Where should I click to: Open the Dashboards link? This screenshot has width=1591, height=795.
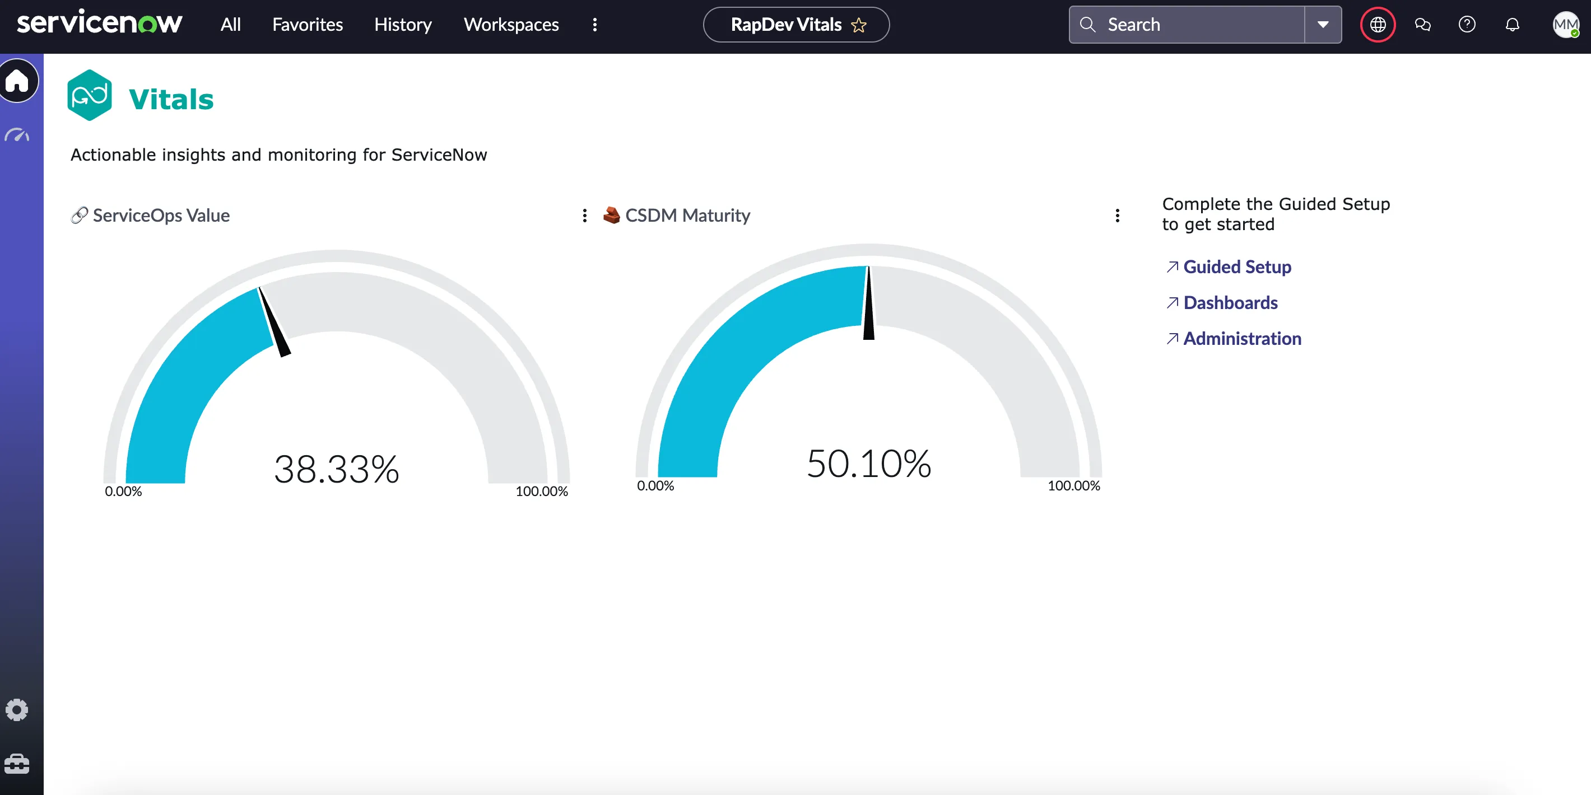pos(1230,302)
